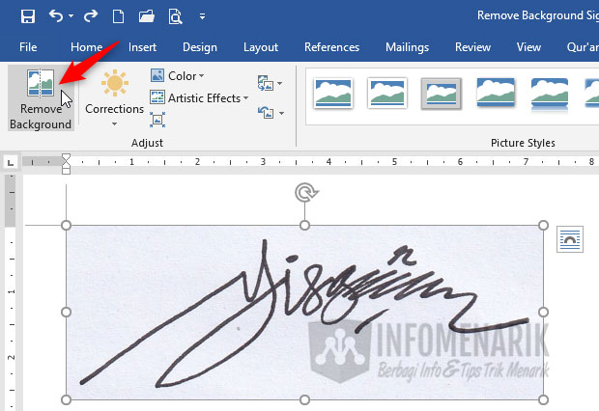Click the top-right resize handle of picture
Viewport: 599px width, 411px height.
[x=543, y=225]
